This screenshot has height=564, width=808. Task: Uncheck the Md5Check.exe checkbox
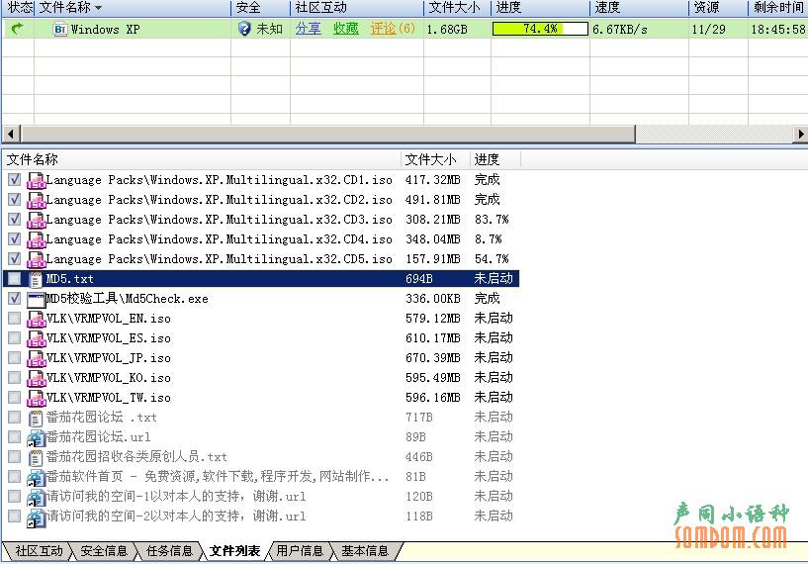[15, 298]
